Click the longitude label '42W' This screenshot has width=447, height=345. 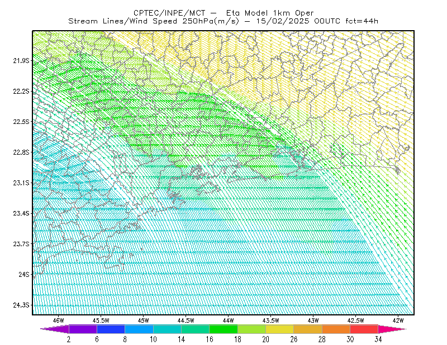click(x=398, y=320)
